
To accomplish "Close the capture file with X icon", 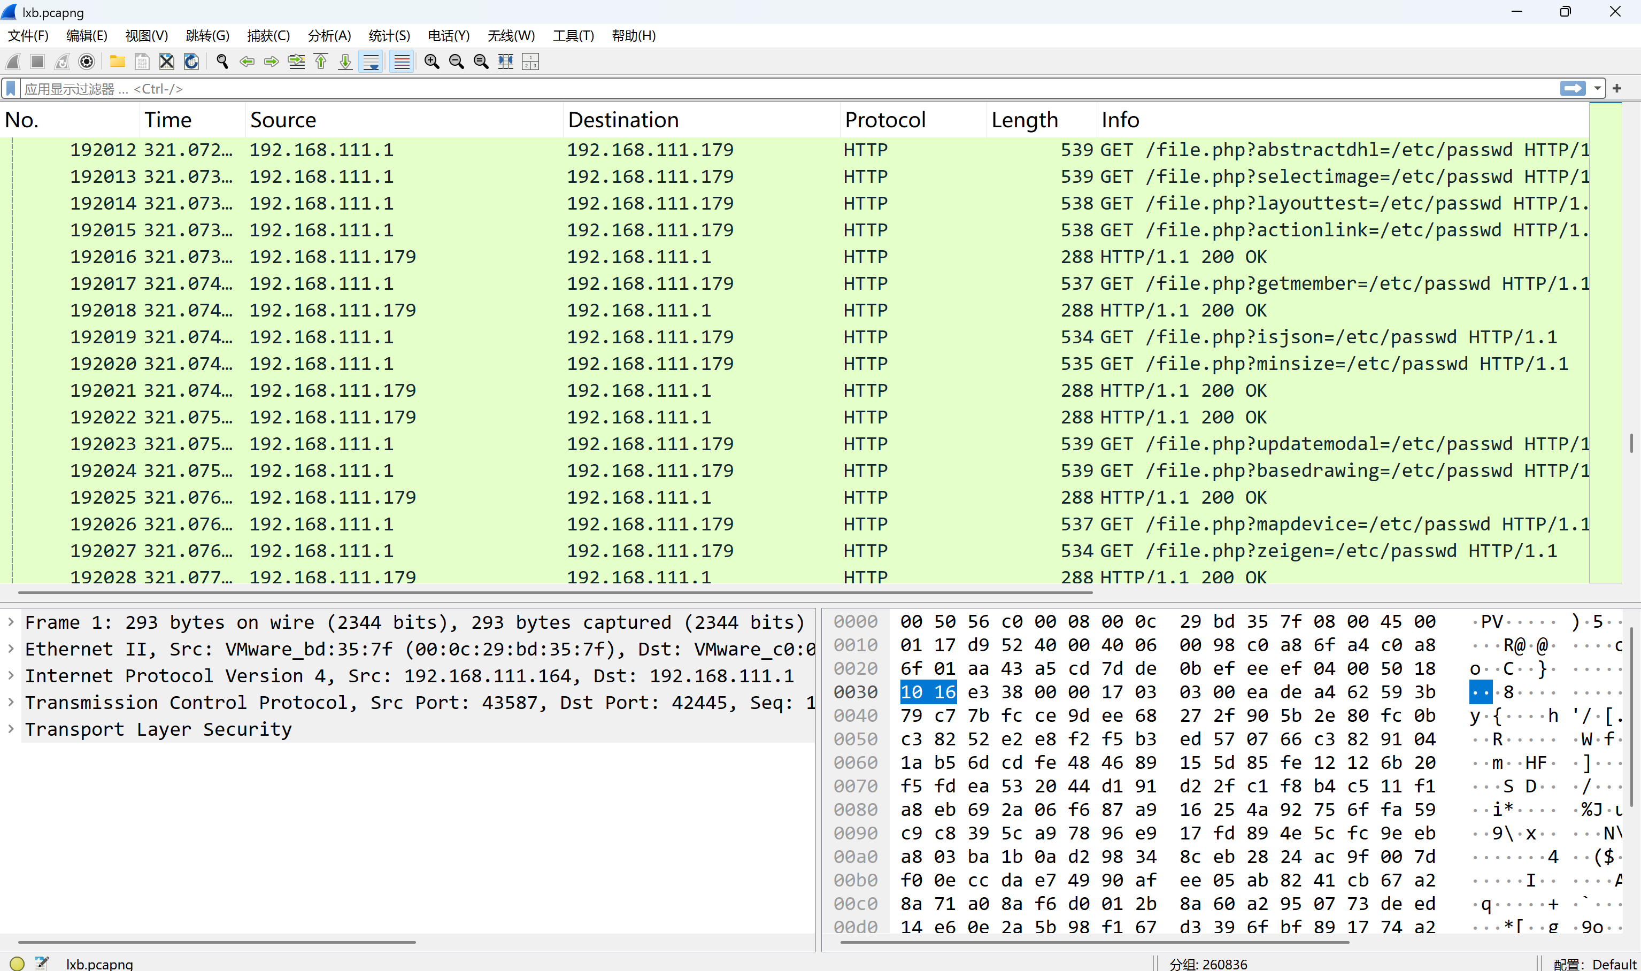I will click(167, 61).
